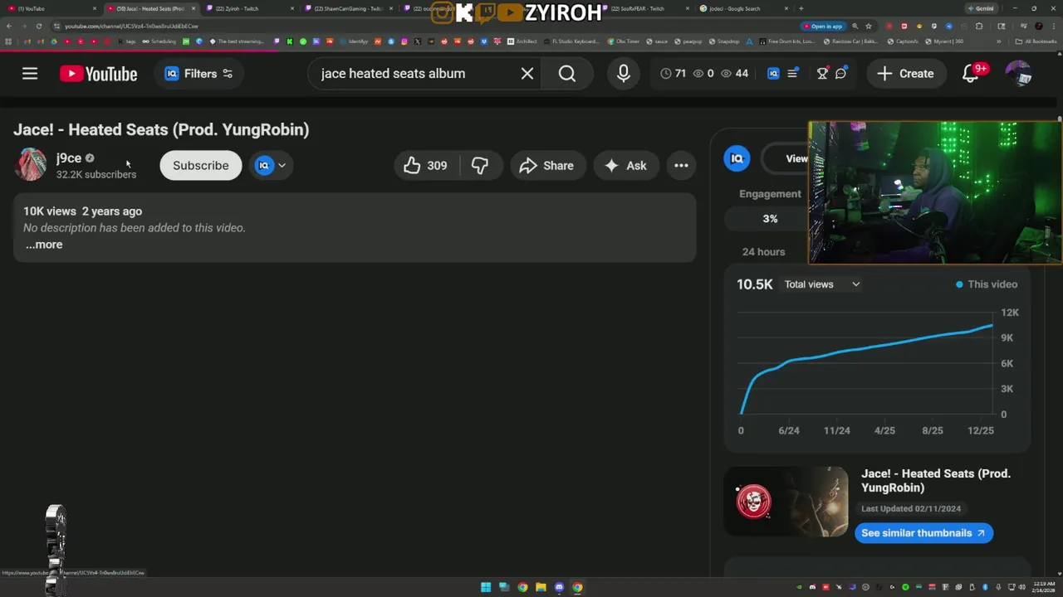Open the vidIQ logo icon in header
This screenshot has width=1063, height=597.
coord(773,74)
